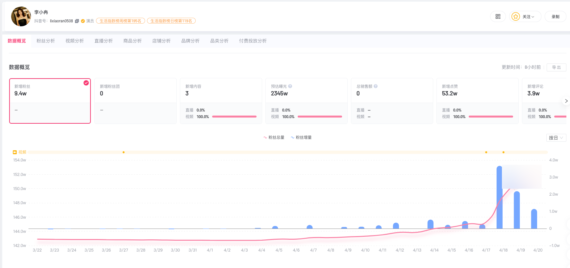Switch to the 粉丝分析 tab
Viewport: 570px width, 268px height.
click(x=46, y=41)
